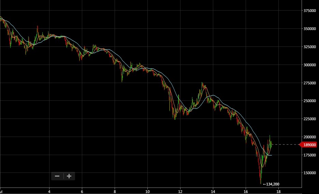
Task: Click the 225000 price axis label
Action: (309, 119)
